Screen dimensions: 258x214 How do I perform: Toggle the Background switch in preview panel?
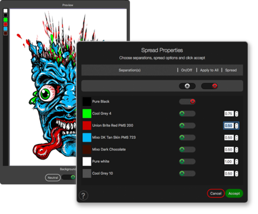(x=69, y=177)
